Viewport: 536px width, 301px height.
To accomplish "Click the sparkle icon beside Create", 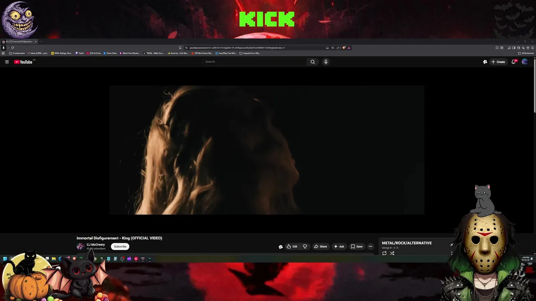I will [x=485, y=62].
